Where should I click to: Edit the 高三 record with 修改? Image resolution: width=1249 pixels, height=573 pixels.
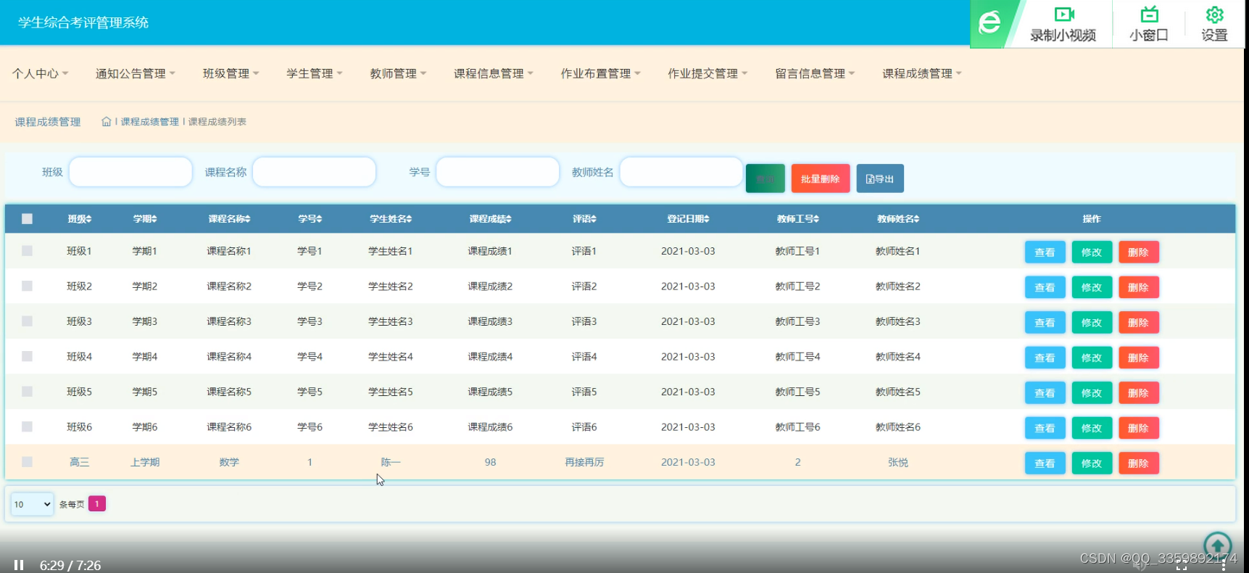[1092, 463]
